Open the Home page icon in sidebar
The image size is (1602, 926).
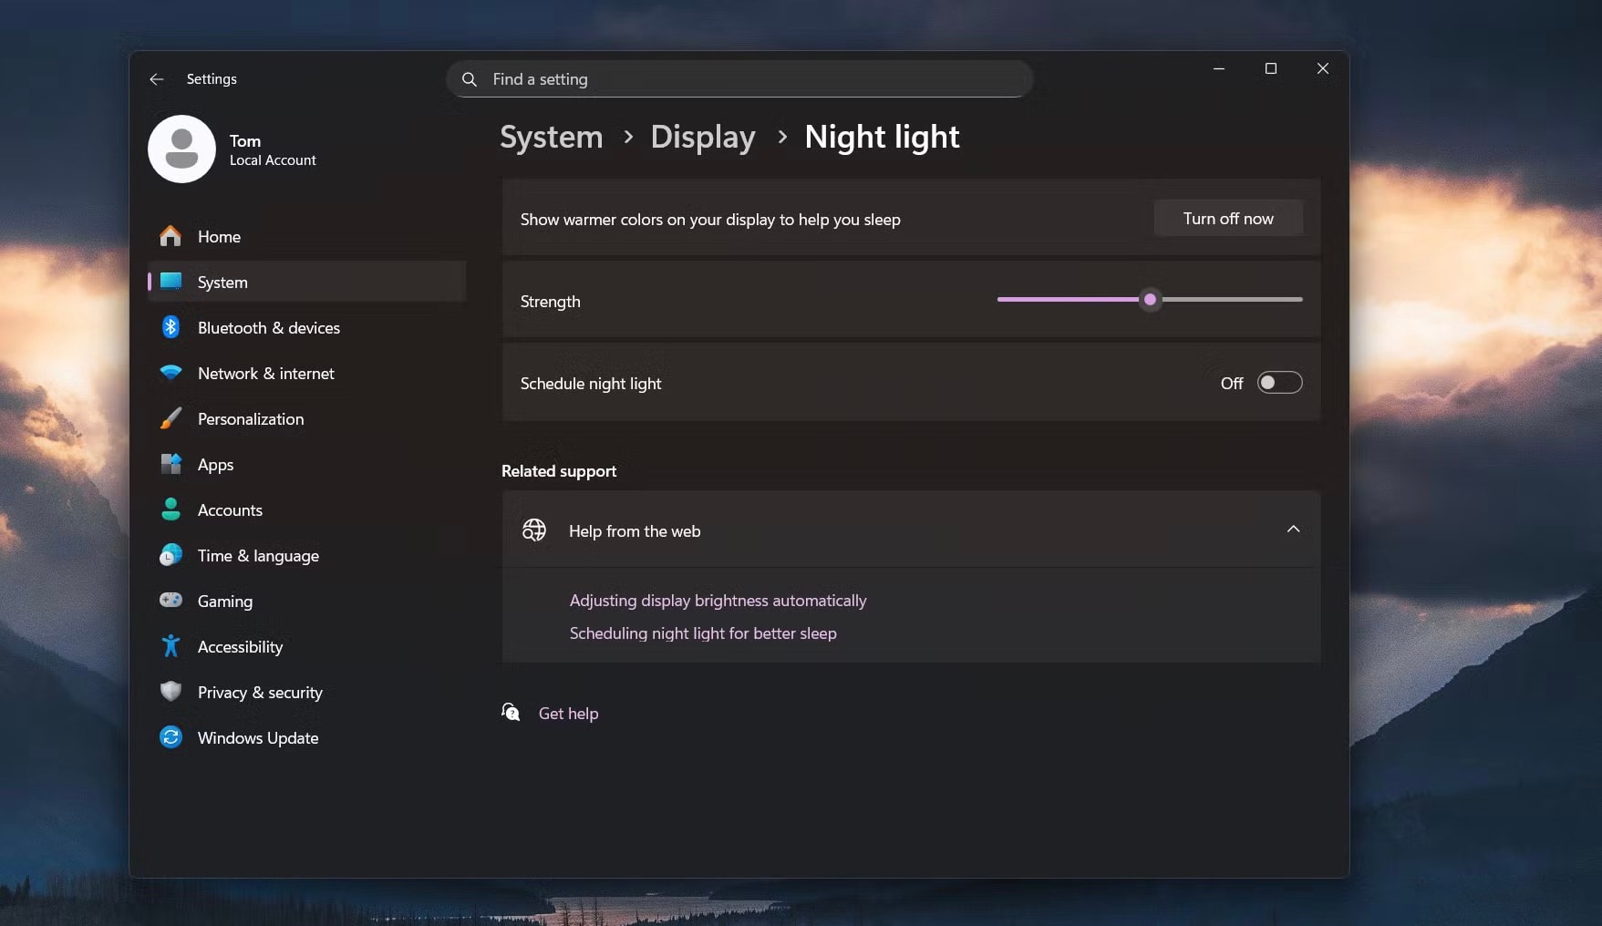pos(171,236)
